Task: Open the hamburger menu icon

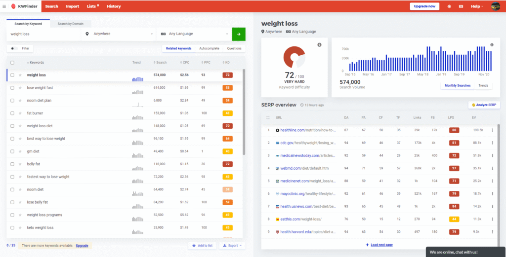Action: [x=4, y=6]
